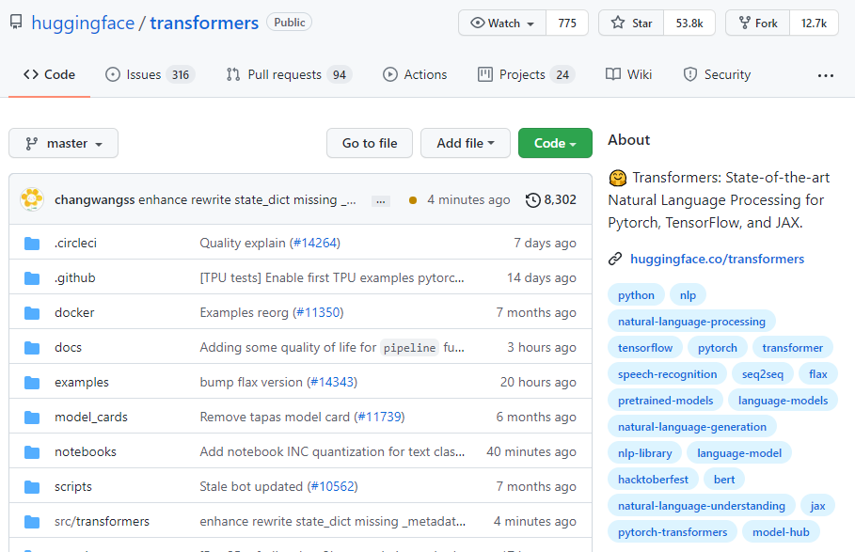Image resolution: width=855 pixels, height=552 pixels.
Task: Click the Wiki book icon
Action: point(613,74)
